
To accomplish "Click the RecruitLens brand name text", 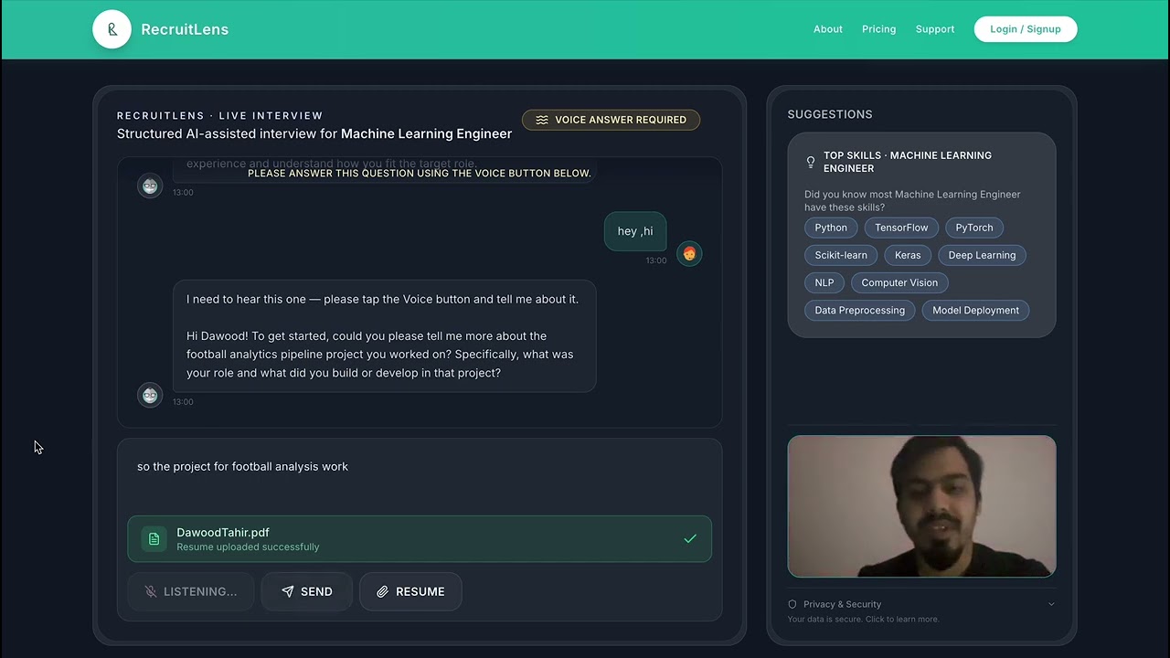I will (185, 29).
